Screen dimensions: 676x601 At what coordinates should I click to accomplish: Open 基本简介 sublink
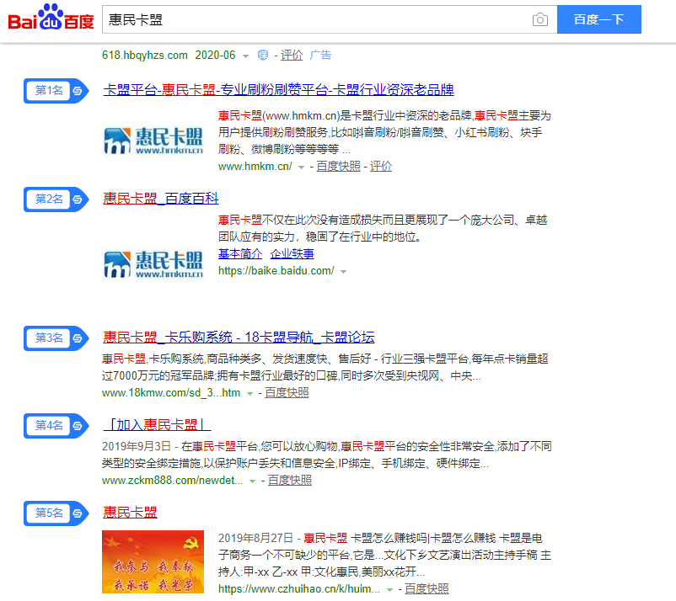[x=240, y=253]
